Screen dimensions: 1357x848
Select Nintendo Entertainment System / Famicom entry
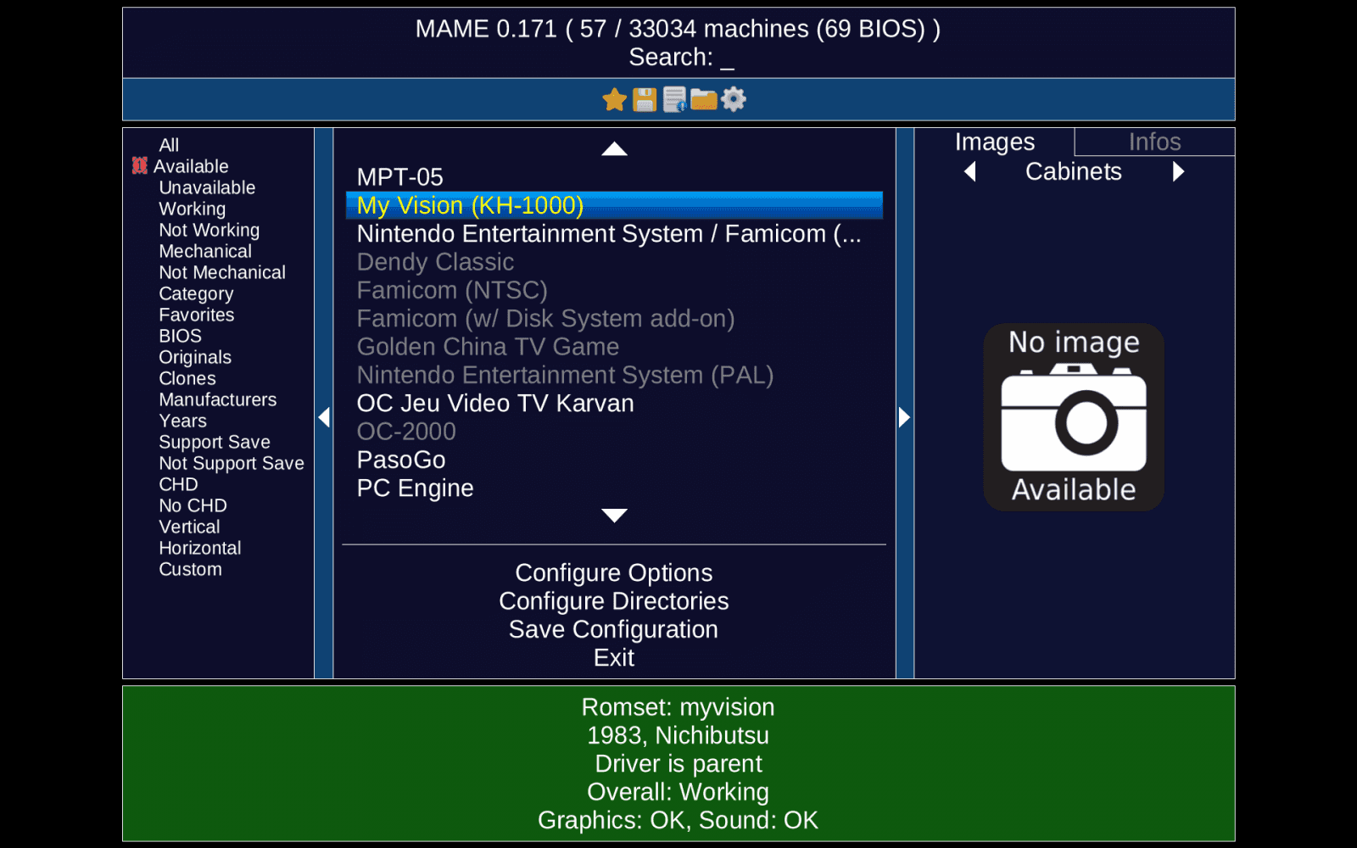614,234
